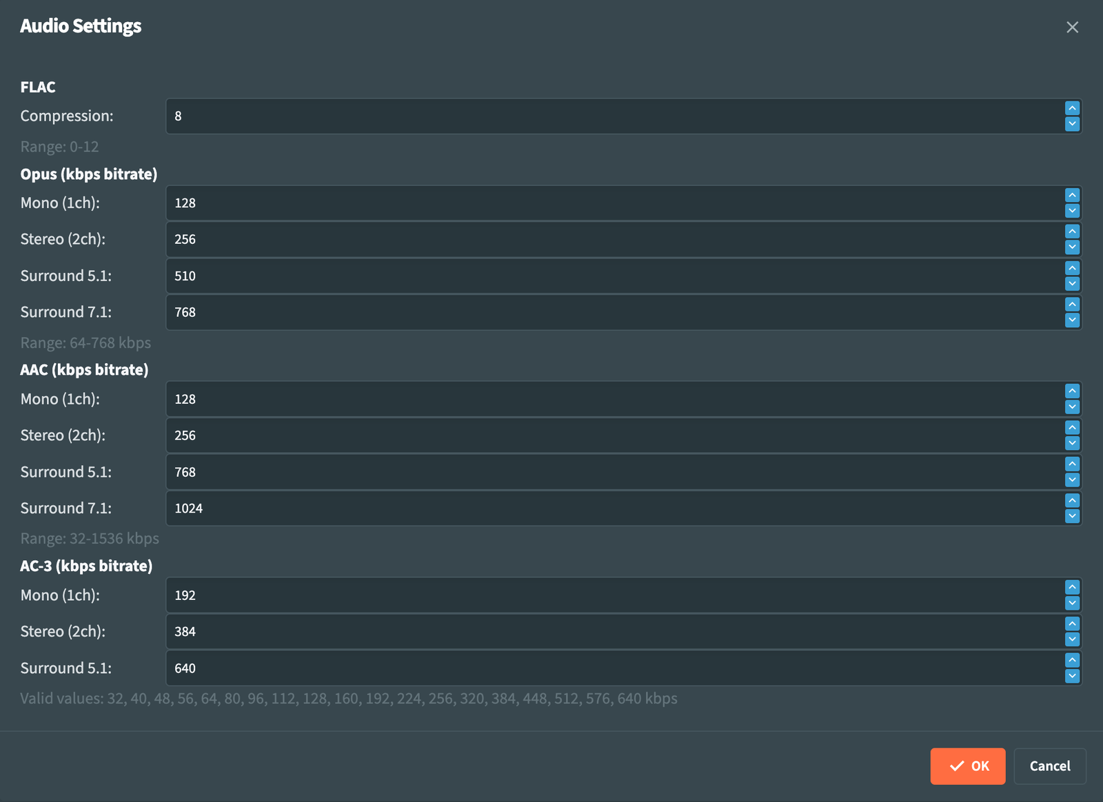Increase AAC Stereo bitrate up arrow

click(x=1072, y=427)
